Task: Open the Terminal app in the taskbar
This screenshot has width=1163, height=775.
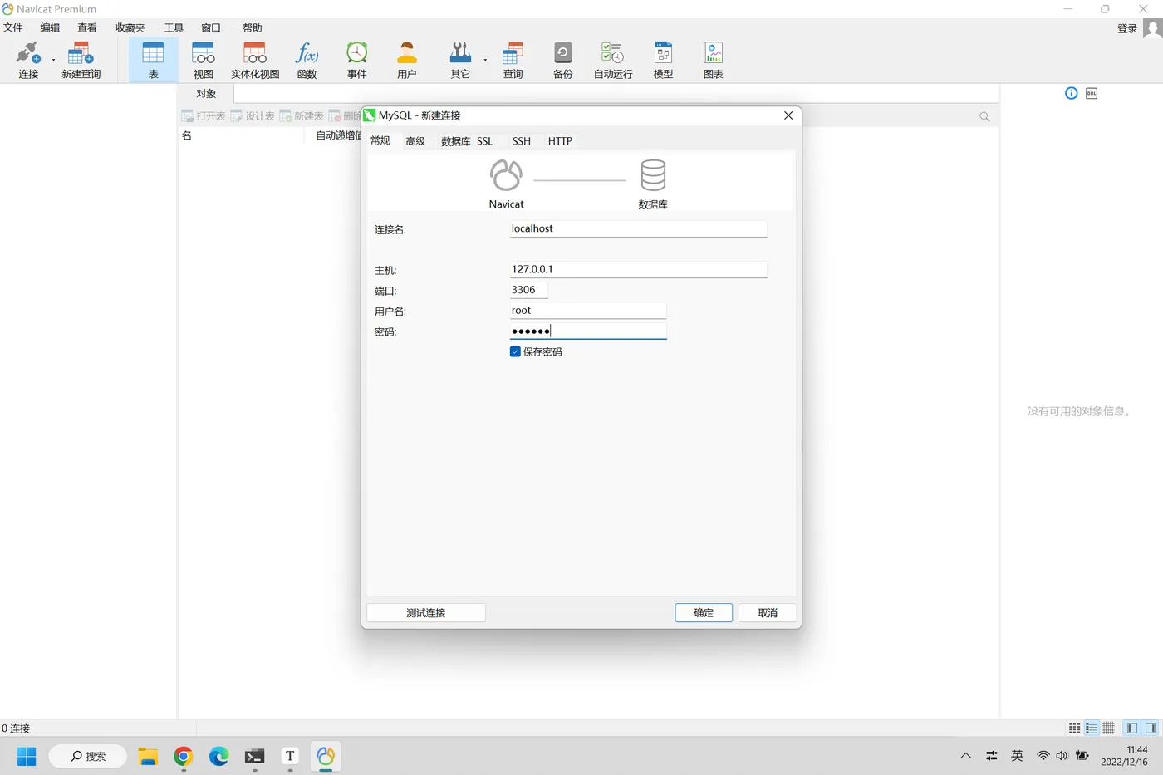Action: pyautogui.click(x=254, y=756)
